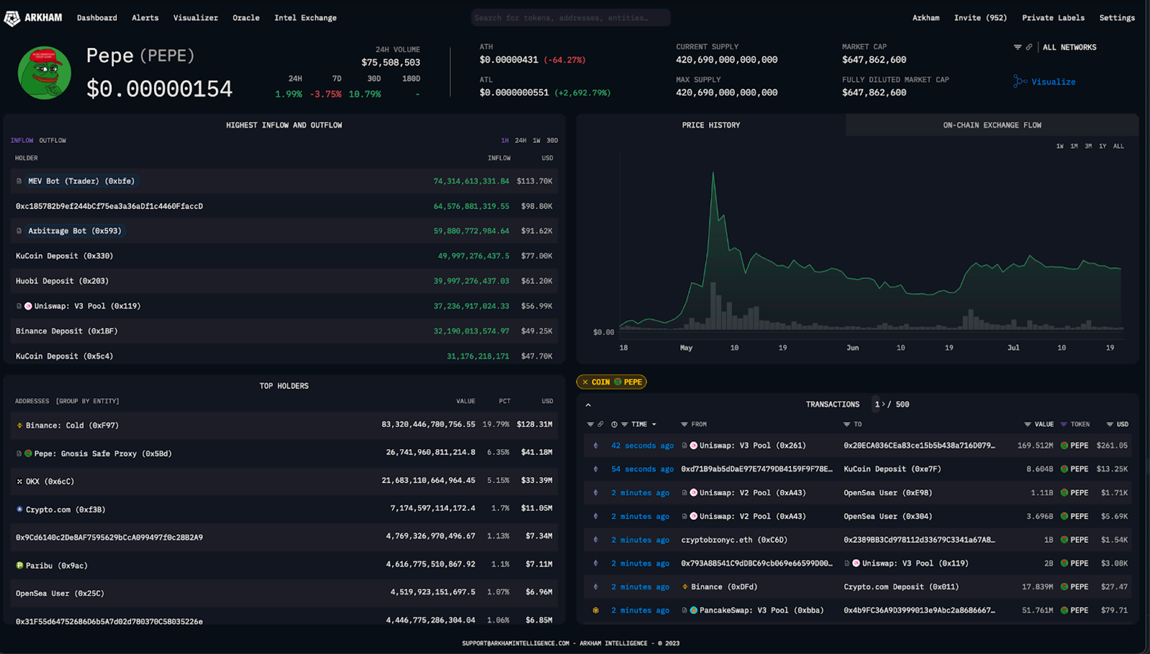Image resolution: width=1150 pixels, height=654 pixels.
Task: Click Crypto.com logo in top holders
Action: tap(20, 510)
